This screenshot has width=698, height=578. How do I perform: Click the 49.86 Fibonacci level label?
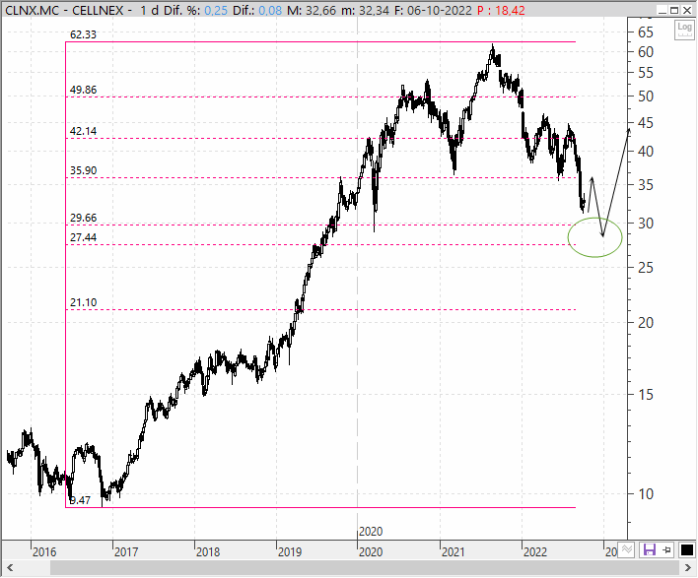click(x=83, y=90)
